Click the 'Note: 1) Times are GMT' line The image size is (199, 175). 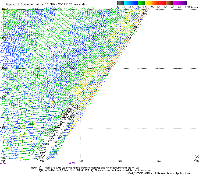[85, 168]
